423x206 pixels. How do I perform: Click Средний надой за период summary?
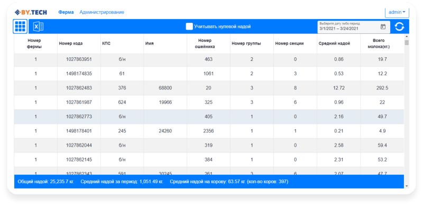click(122, 182)
